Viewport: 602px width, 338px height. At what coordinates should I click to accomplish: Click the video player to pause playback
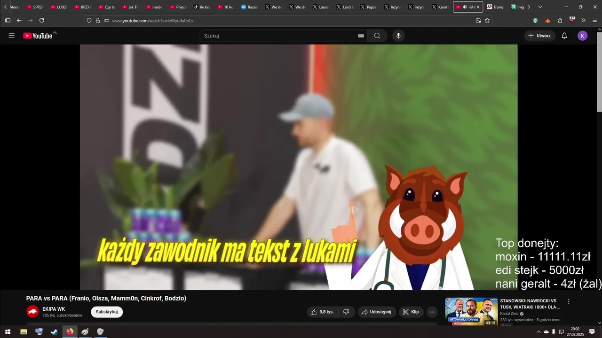[x=299, y=167]
